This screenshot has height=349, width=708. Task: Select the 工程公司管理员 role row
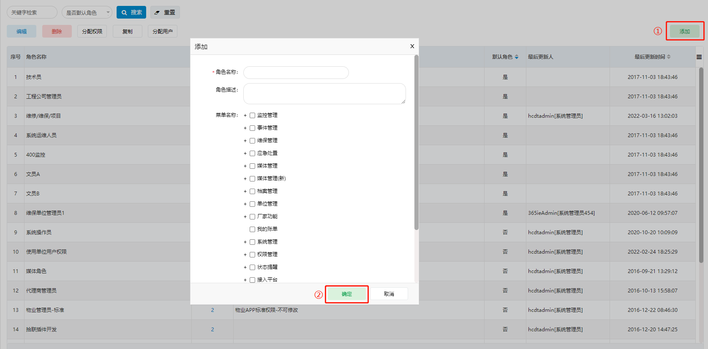[x=351, y=97]
